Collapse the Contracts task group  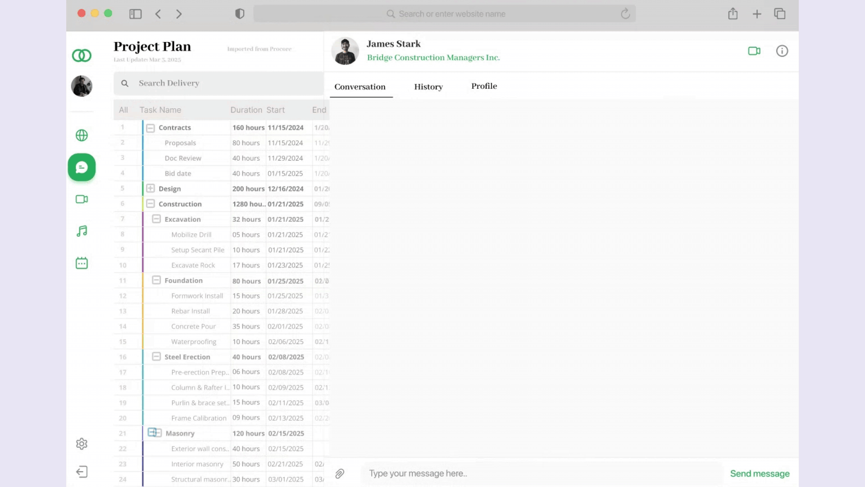point(150,128)
